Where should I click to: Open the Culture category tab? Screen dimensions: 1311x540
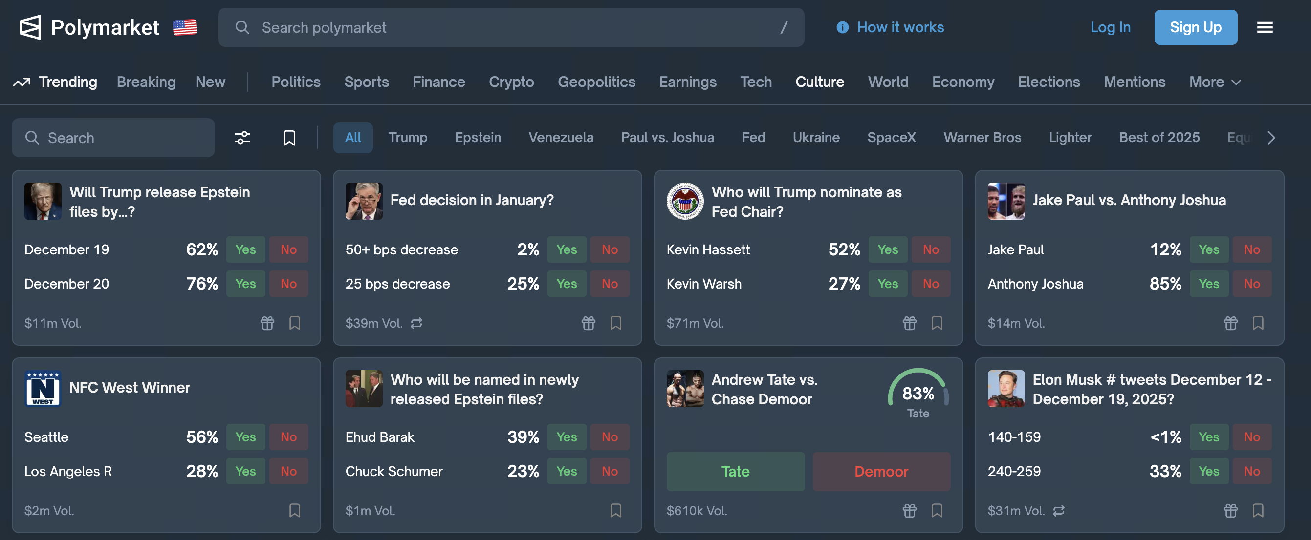(819, 82)
